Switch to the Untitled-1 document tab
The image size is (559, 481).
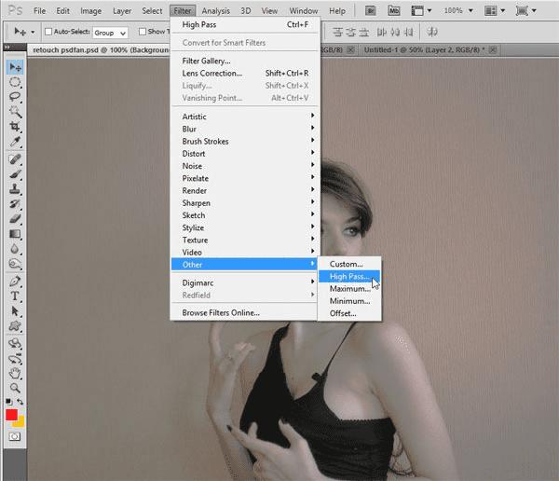pyautogui.click(x=424, y=50)
